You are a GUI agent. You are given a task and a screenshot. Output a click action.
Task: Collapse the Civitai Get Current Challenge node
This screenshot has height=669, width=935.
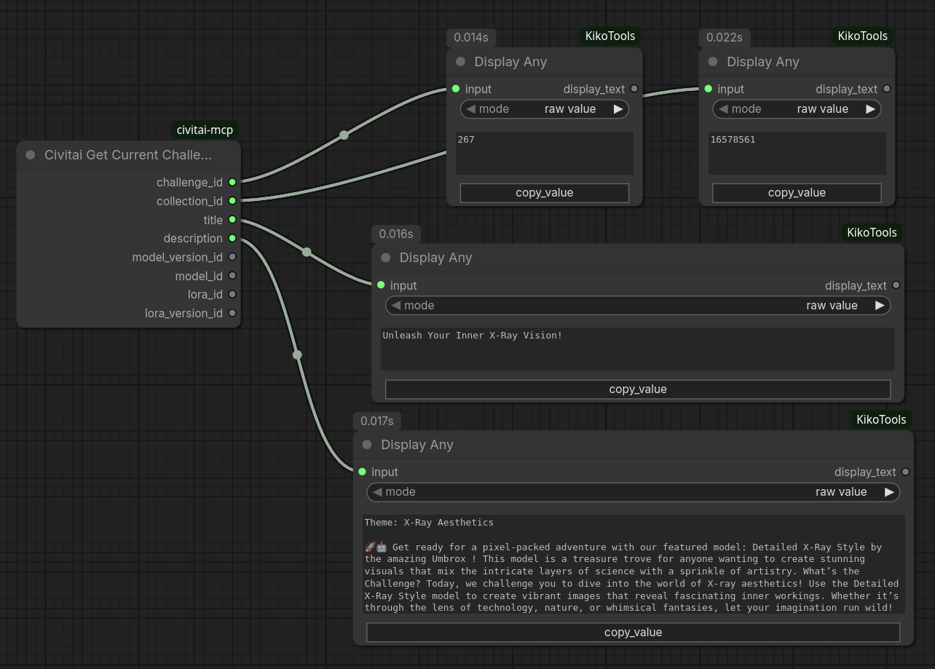coord(31,155)
